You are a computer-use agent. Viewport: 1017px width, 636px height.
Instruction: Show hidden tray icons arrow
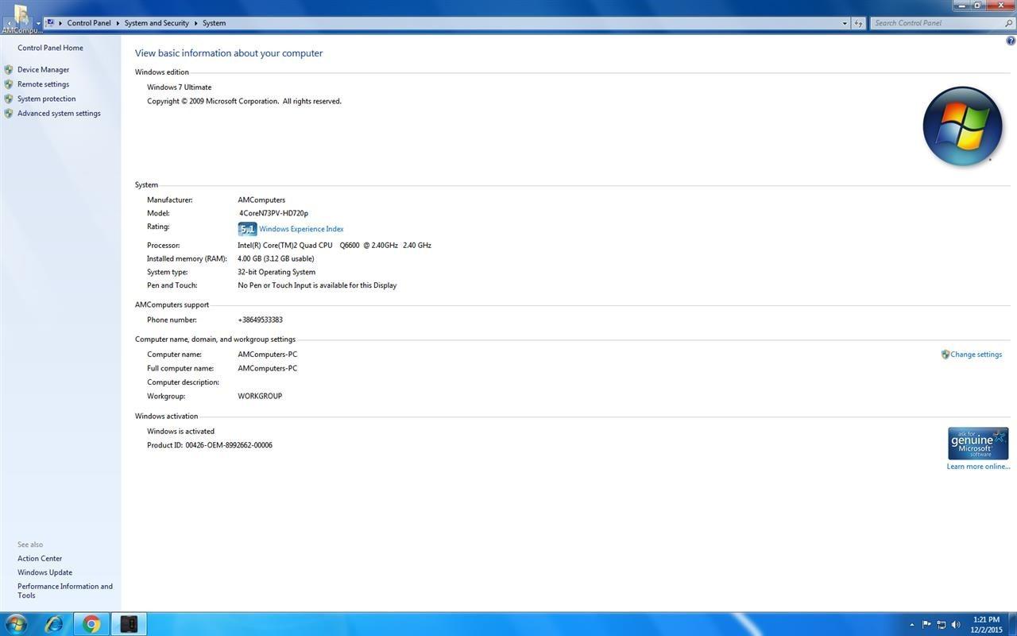[911, 625]
